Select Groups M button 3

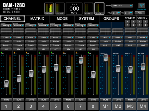pos(127,25)
